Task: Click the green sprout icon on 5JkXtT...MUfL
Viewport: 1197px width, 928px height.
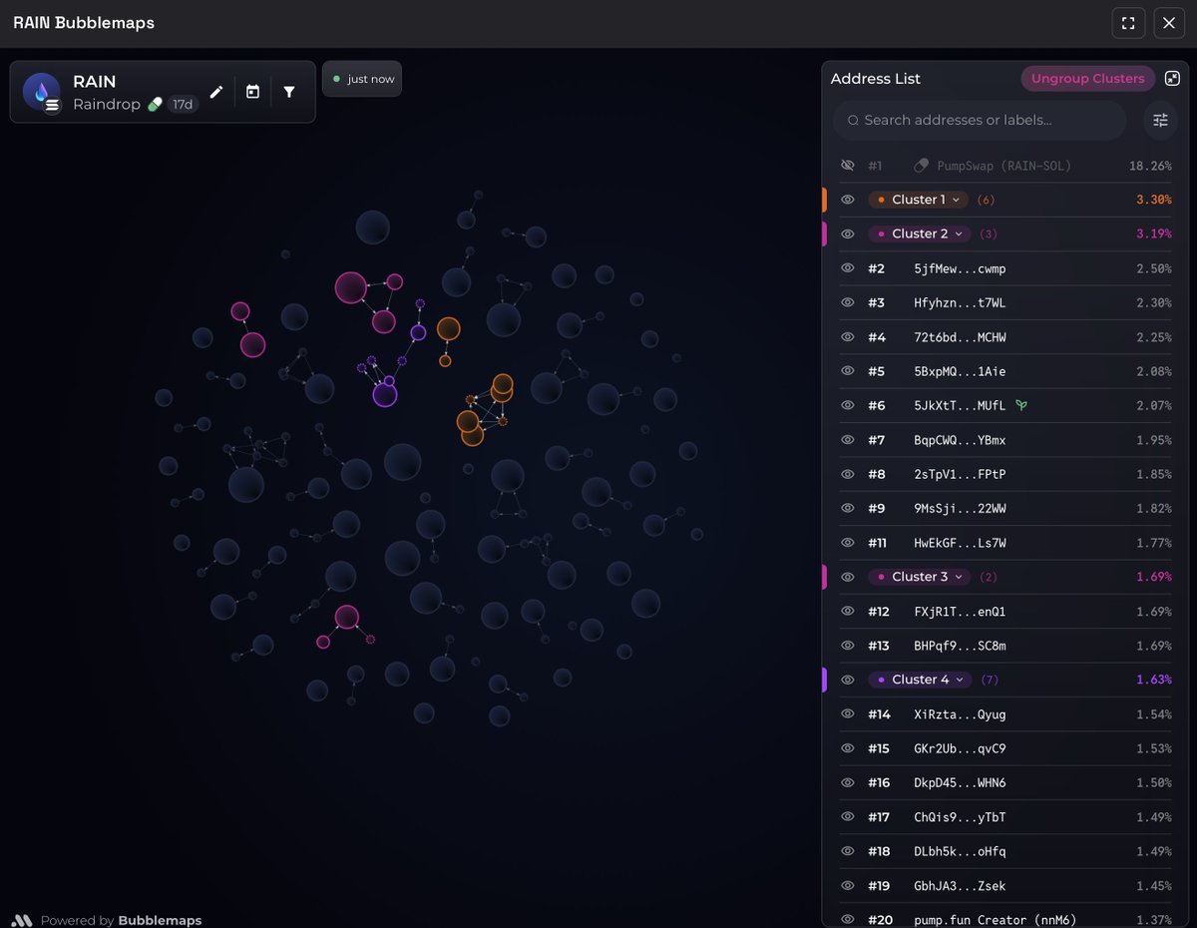Action: [1021, 405]
